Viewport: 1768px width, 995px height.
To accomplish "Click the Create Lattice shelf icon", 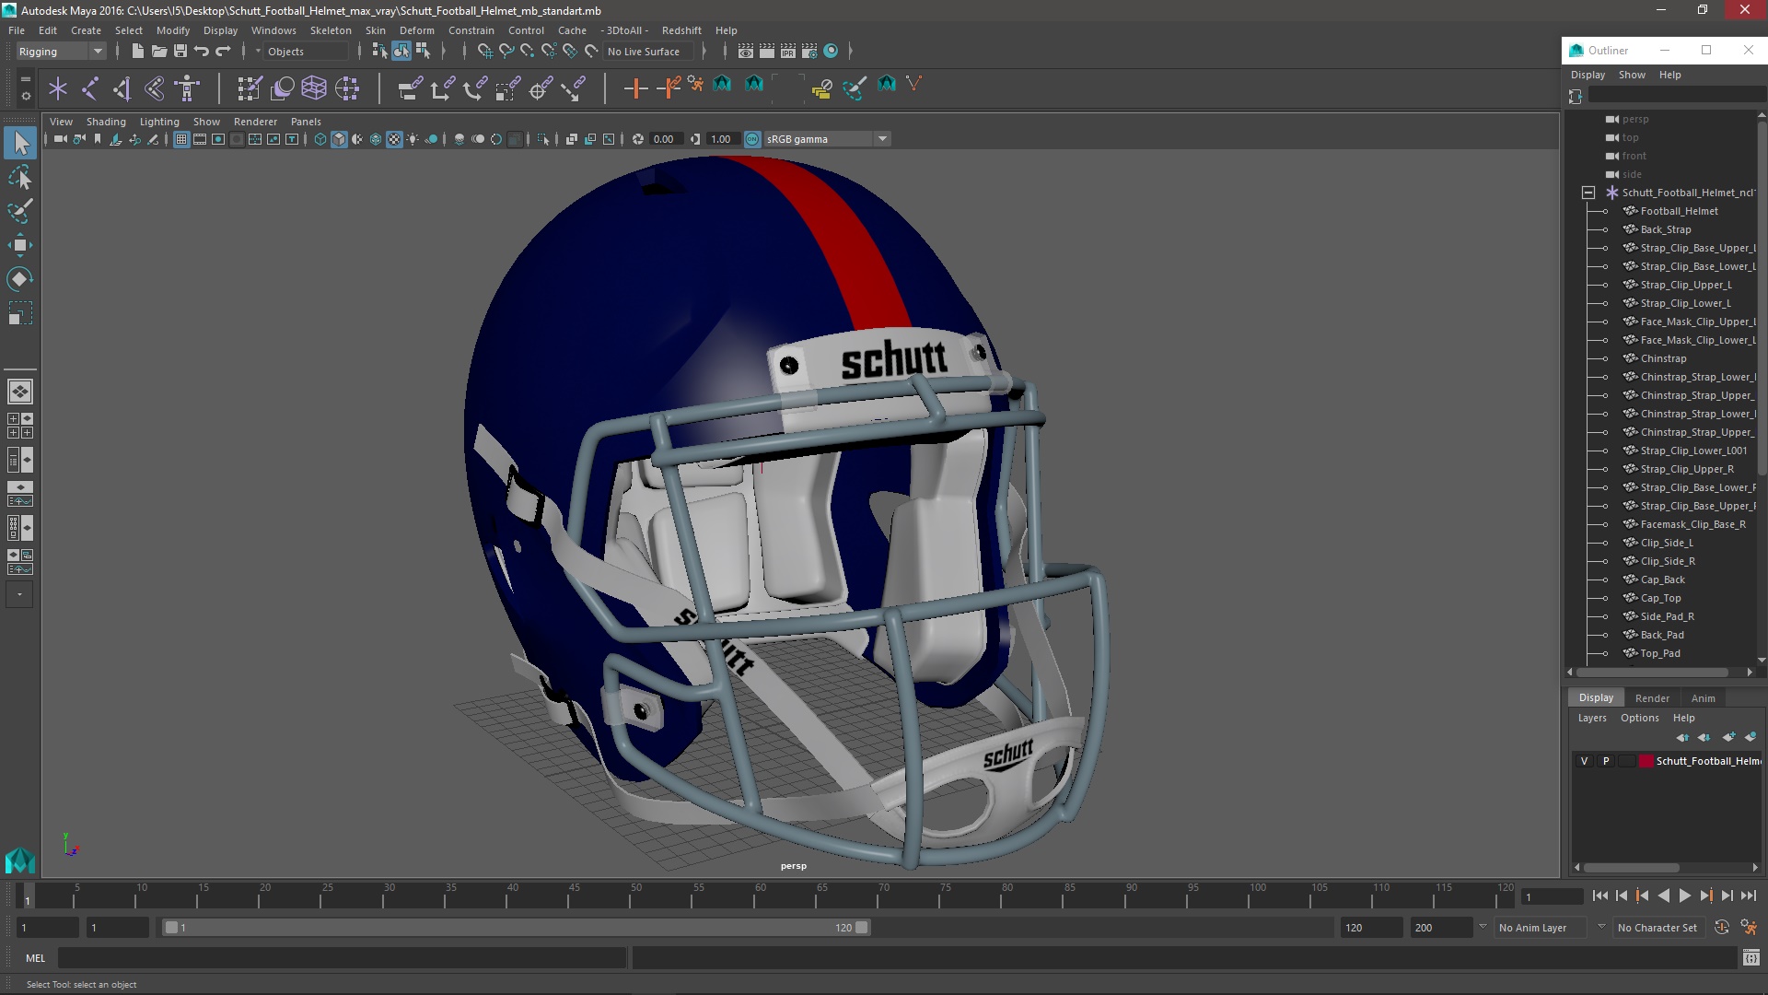I will pyautogui.click(x=314, y=88).
